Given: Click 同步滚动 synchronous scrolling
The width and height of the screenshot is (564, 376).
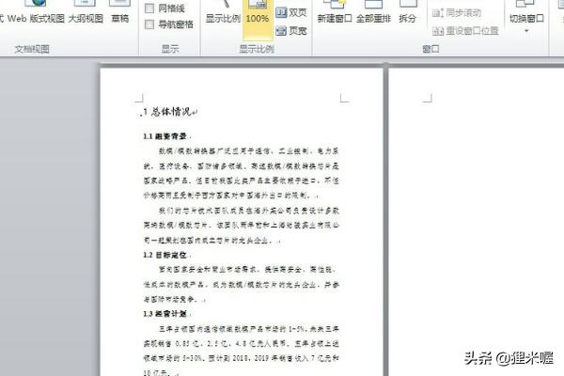Looking at the screenshot, I should 457,13.
